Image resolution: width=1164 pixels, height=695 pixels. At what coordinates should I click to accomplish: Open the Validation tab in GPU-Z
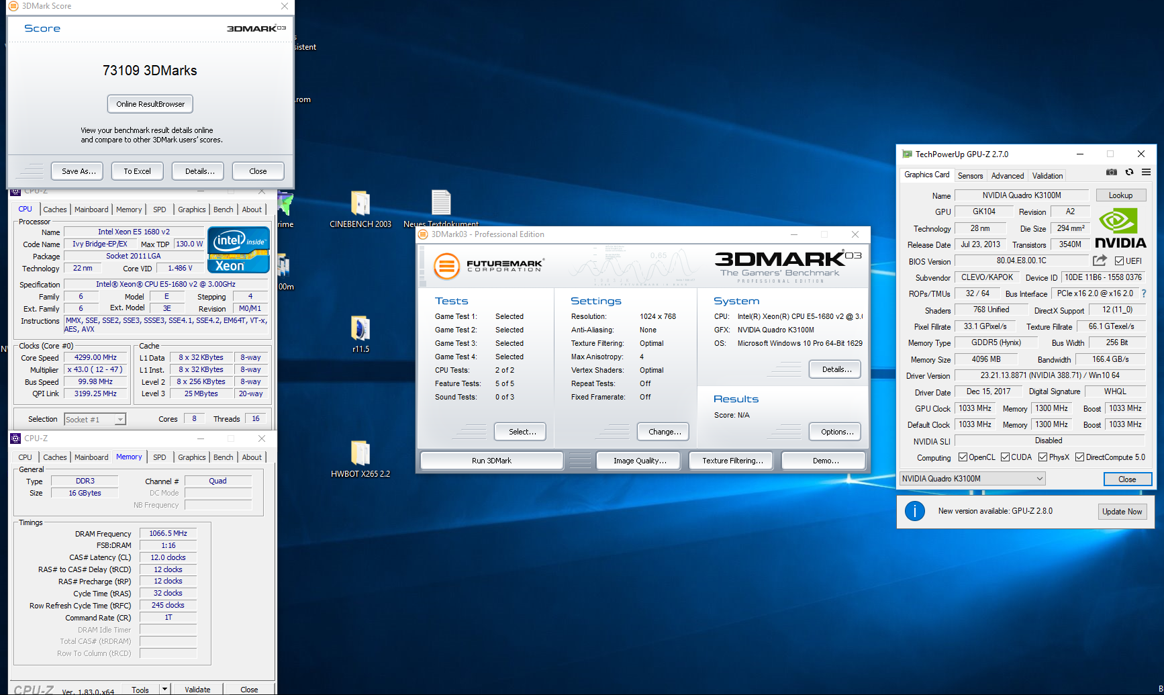coord(1047,176)
